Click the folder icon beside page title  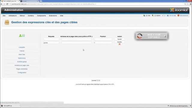(7, 22)
